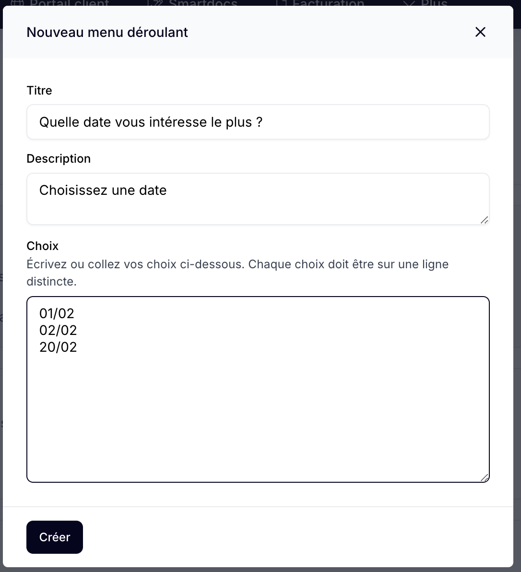The width and height of the screenshot is (521, 572).
Task: Grab the Description field resize handle
Action: (484, 220)
